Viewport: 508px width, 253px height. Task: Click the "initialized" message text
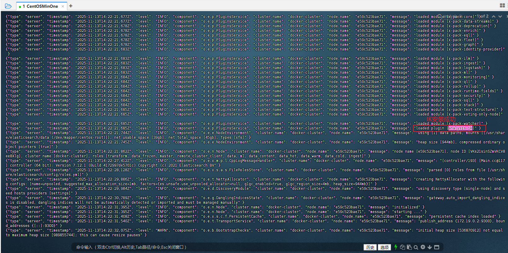(x=406, y=207)
